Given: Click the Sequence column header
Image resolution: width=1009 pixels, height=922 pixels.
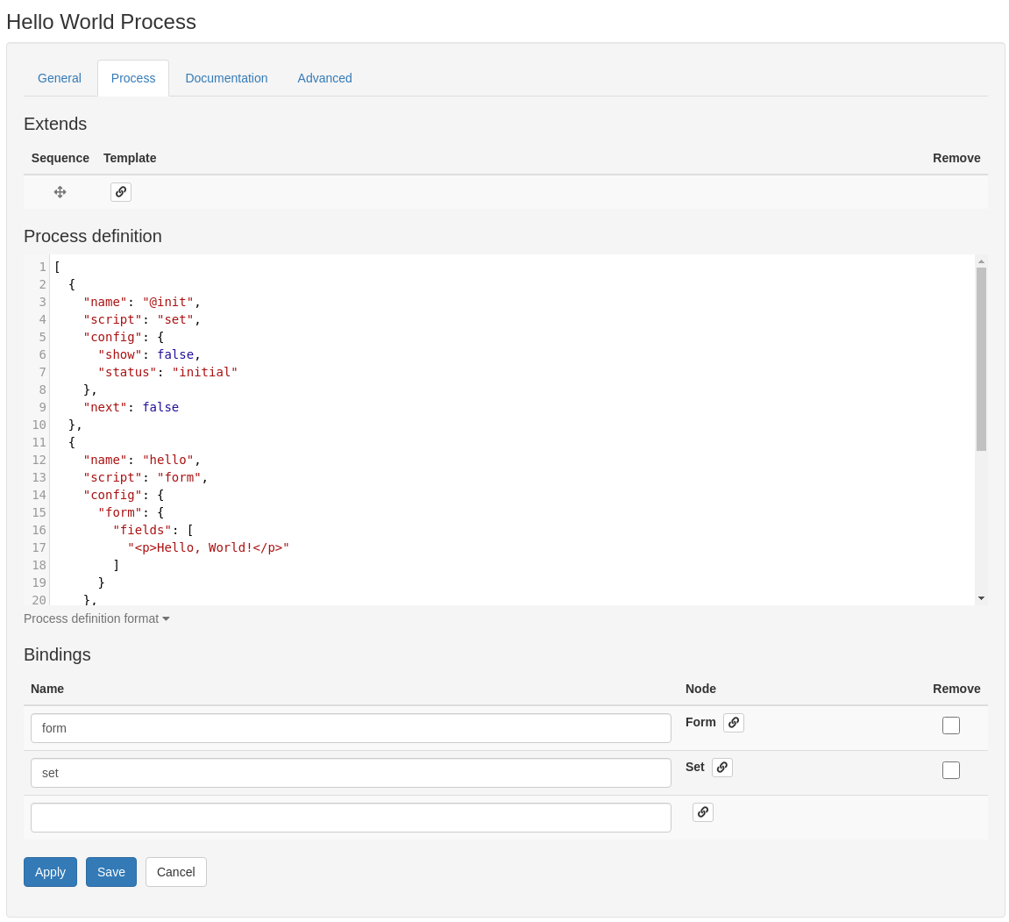Looking at the screenshot, I should click(60, 159).
